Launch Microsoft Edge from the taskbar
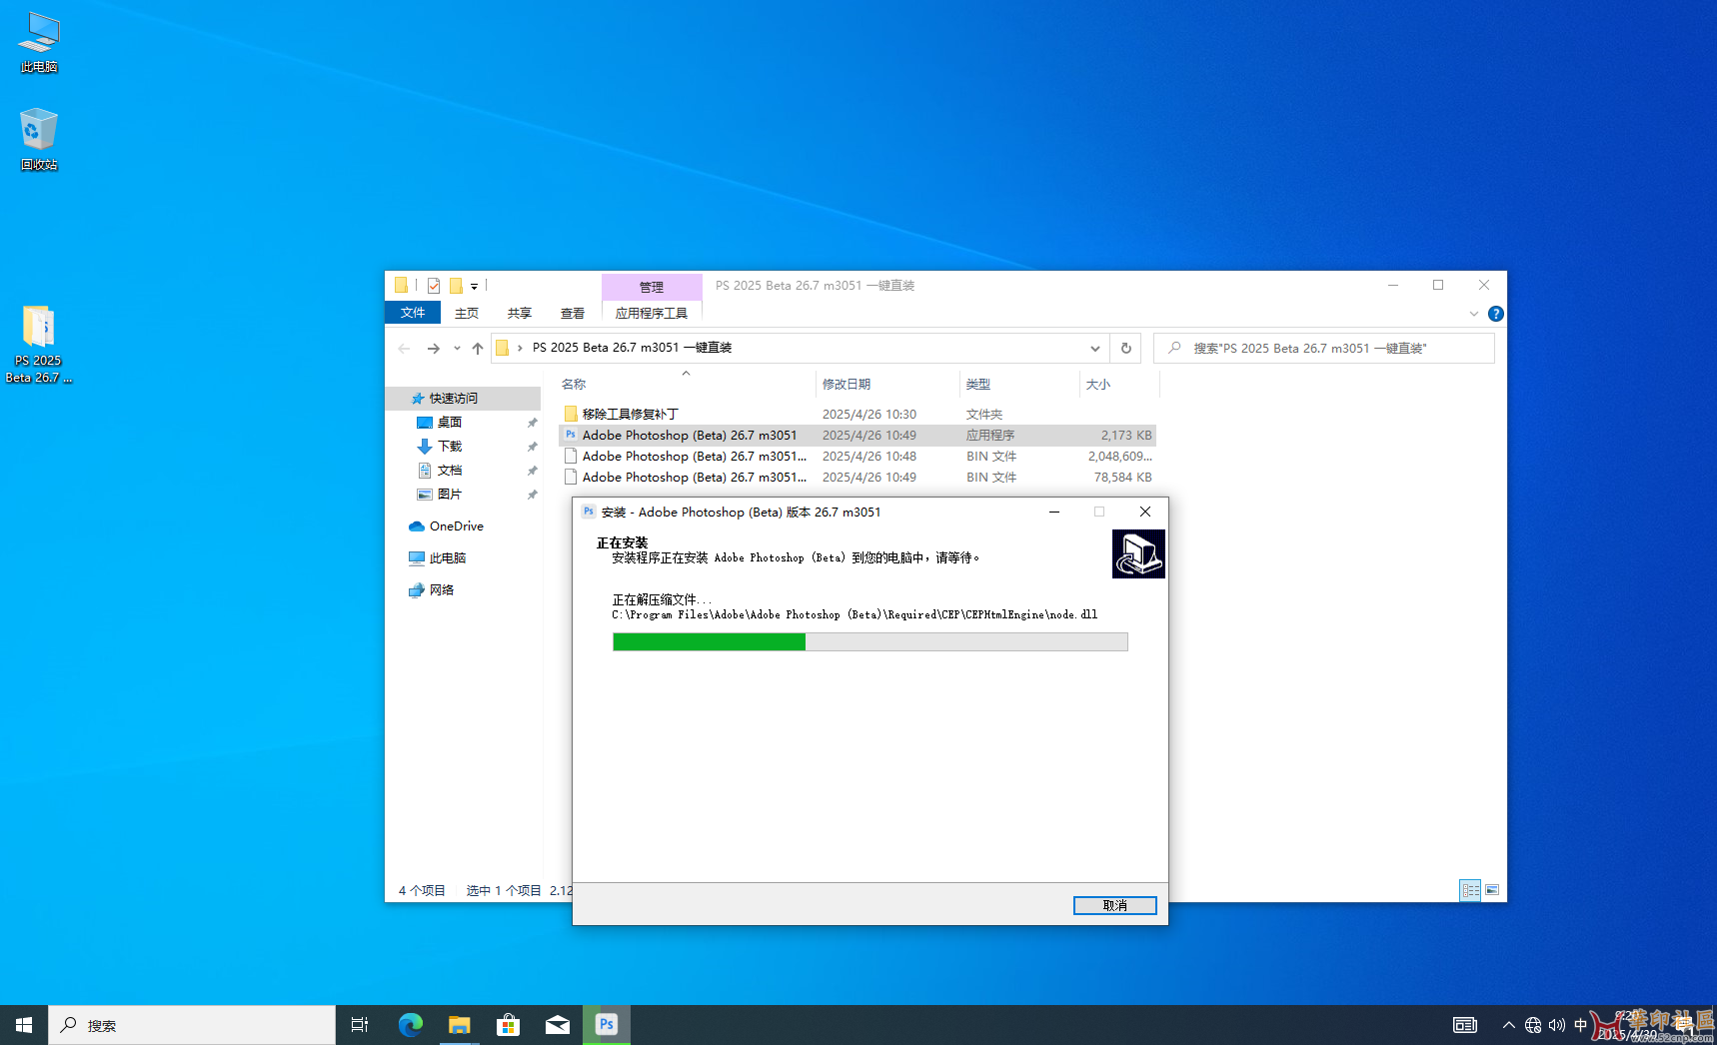Image resolution: width=1717 pixels, height=1045 pixels. (410, 1025)
